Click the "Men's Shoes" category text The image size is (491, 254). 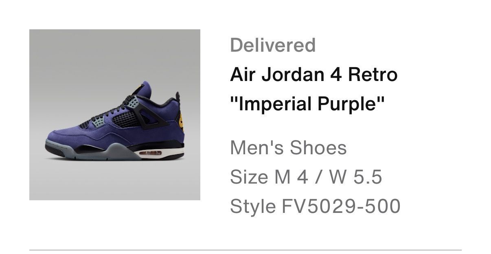pos(288,147)
